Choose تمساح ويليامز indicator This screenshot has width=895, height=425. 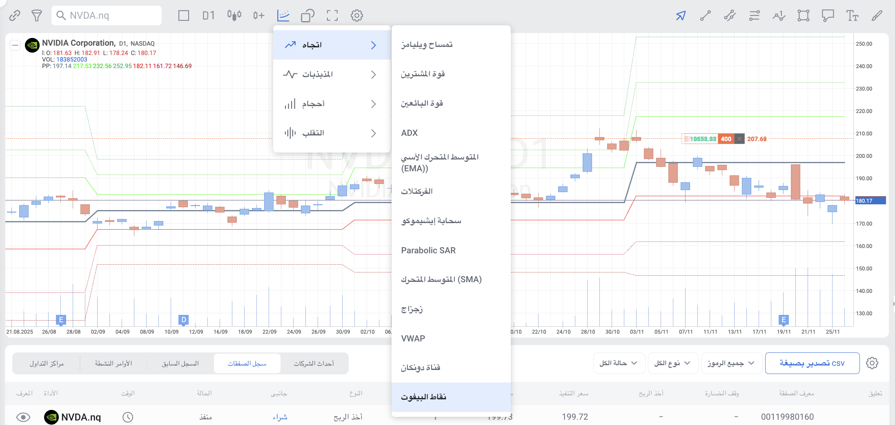[x=451, y=44]
